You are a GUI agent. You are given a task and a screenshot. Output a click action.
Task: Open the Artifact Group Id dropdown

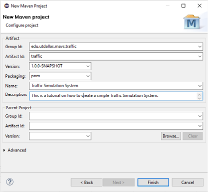(x=200, y=47)
